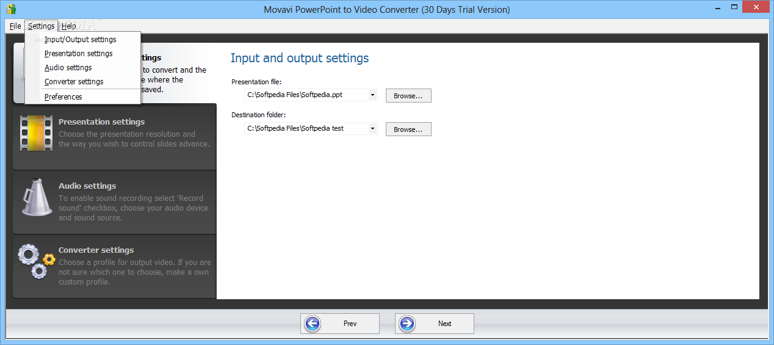Screen dimensions: 774x345
Task: Browse for the presentation file
Action: pyautogui.click(x=408, y=96)
